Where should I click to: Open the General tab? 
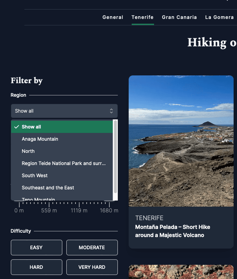[113, 17]
